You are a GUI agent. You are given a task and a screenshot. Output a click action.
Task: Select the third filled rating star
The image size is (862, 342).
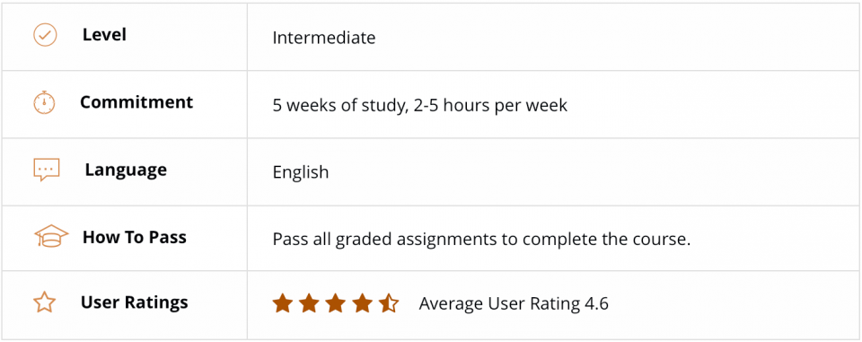click(x=335, y=303)
